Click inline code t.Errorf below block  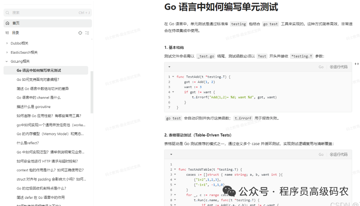point(243,118)
